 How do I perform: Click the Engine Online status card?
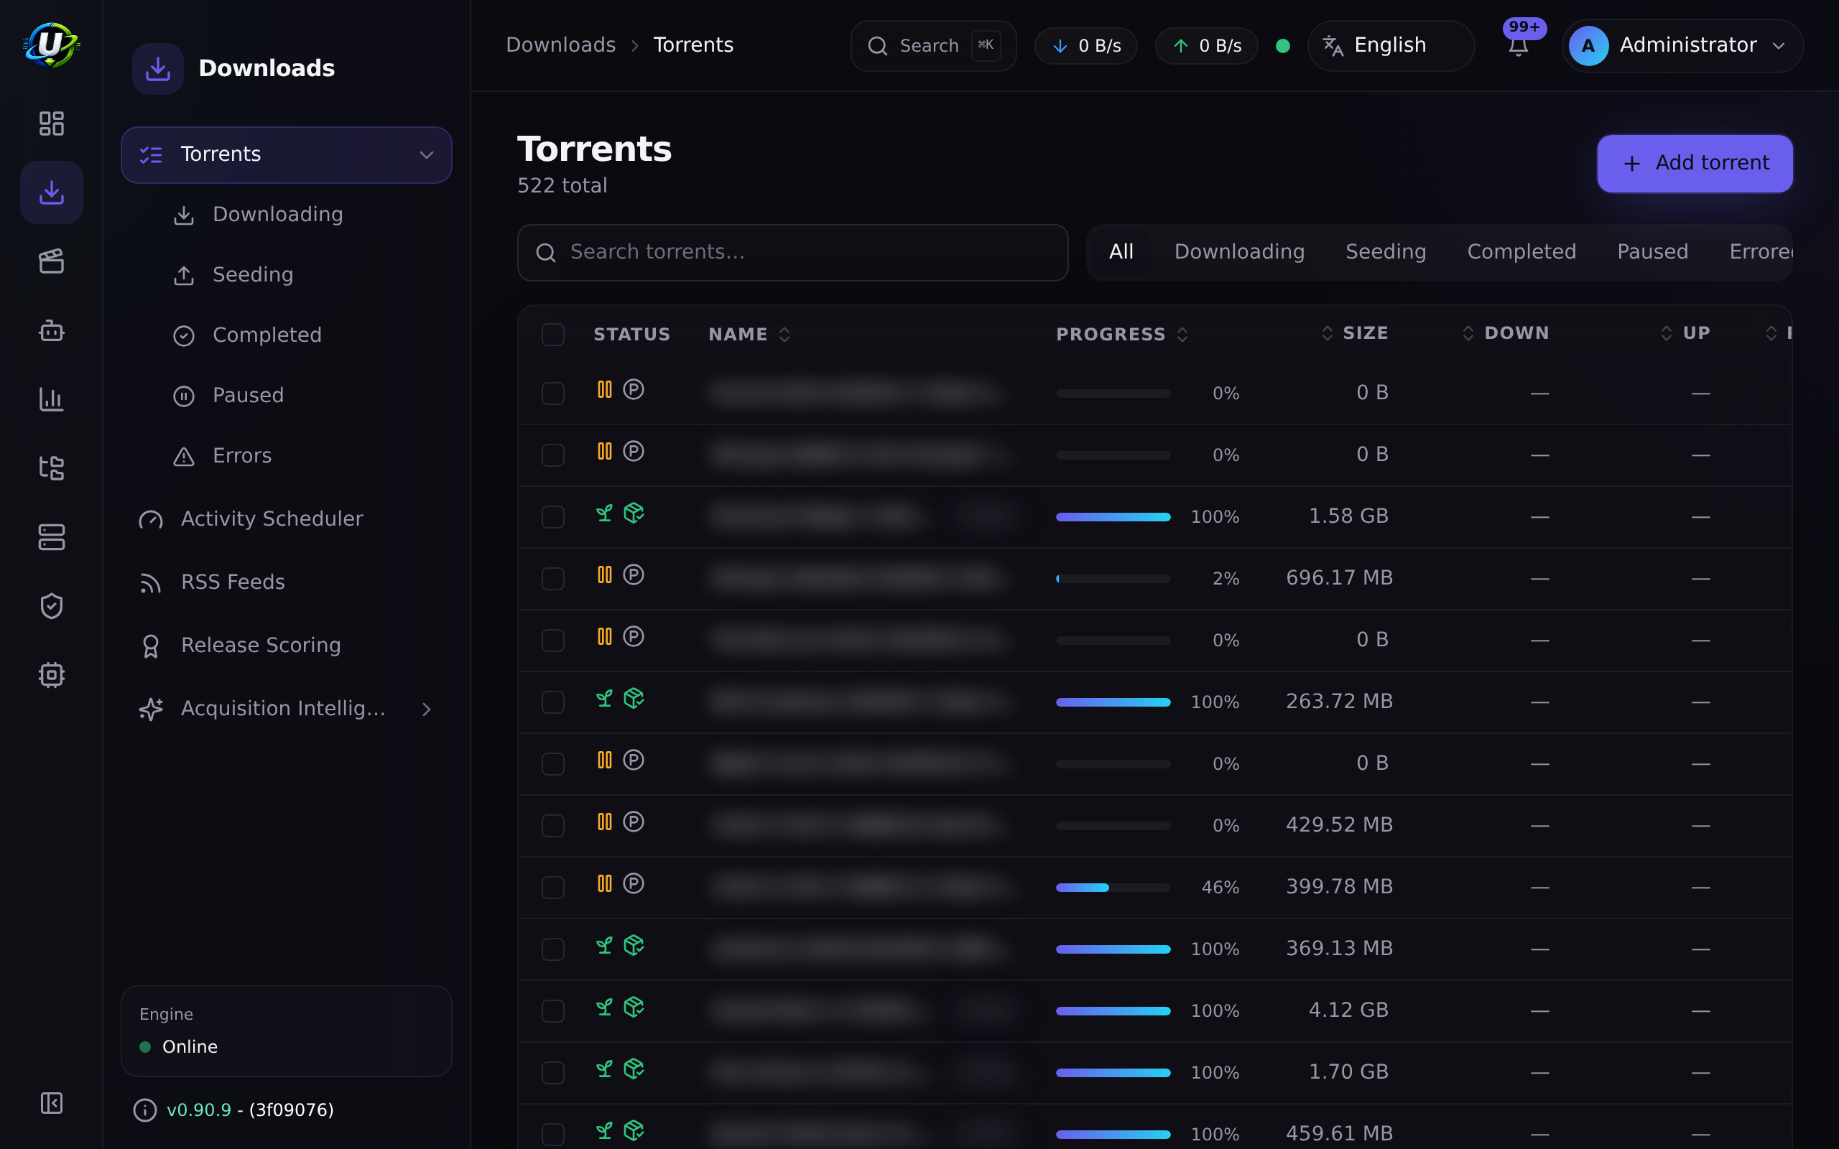coord(287,1031)
